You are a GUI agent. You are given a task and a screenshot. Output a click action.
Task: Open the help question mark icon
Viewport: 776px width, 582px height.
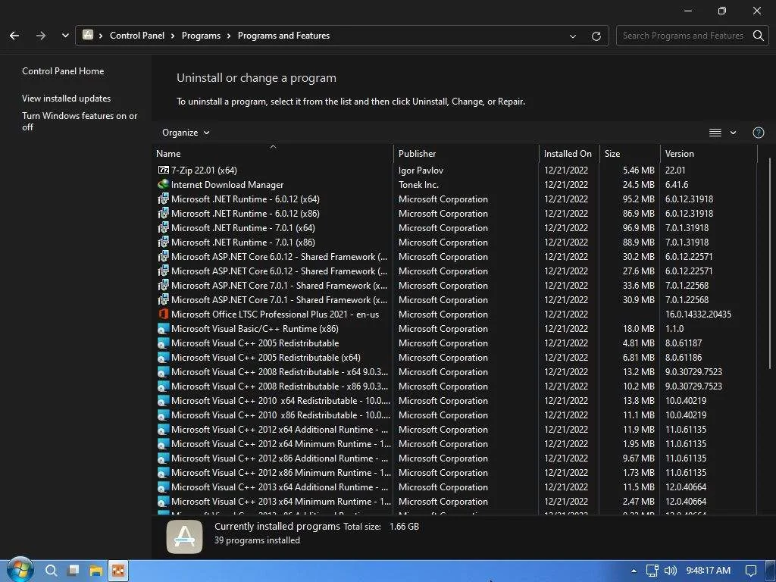(758, 133)
